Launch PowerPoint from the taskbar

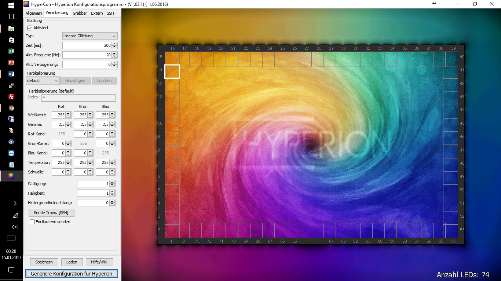point(11,63)
